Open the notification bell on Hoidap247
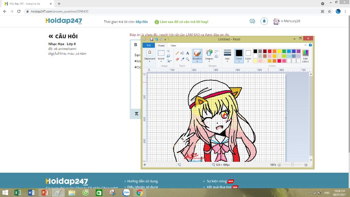Viewport: 350px width, 197px height. click(264, 21)
